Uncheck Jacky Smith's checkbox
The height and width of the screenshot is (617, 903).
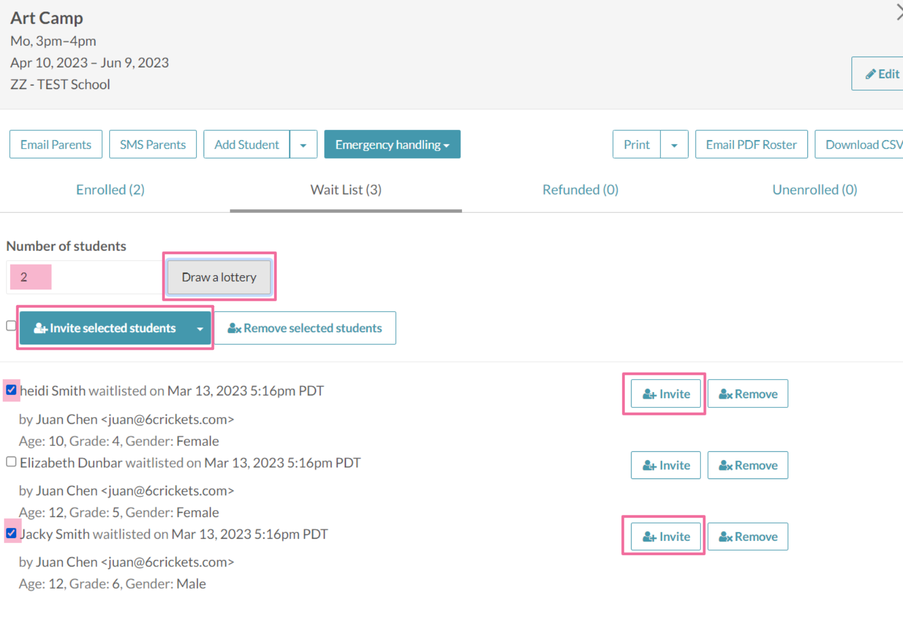(11, 533)
